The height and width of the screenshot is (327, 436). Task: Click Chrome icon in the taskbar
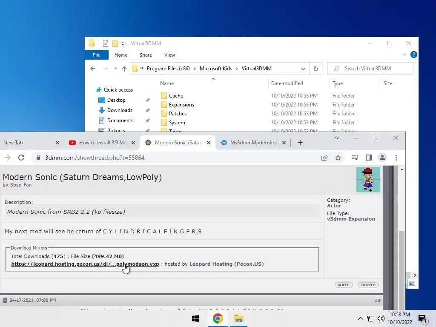click(218, 318)
